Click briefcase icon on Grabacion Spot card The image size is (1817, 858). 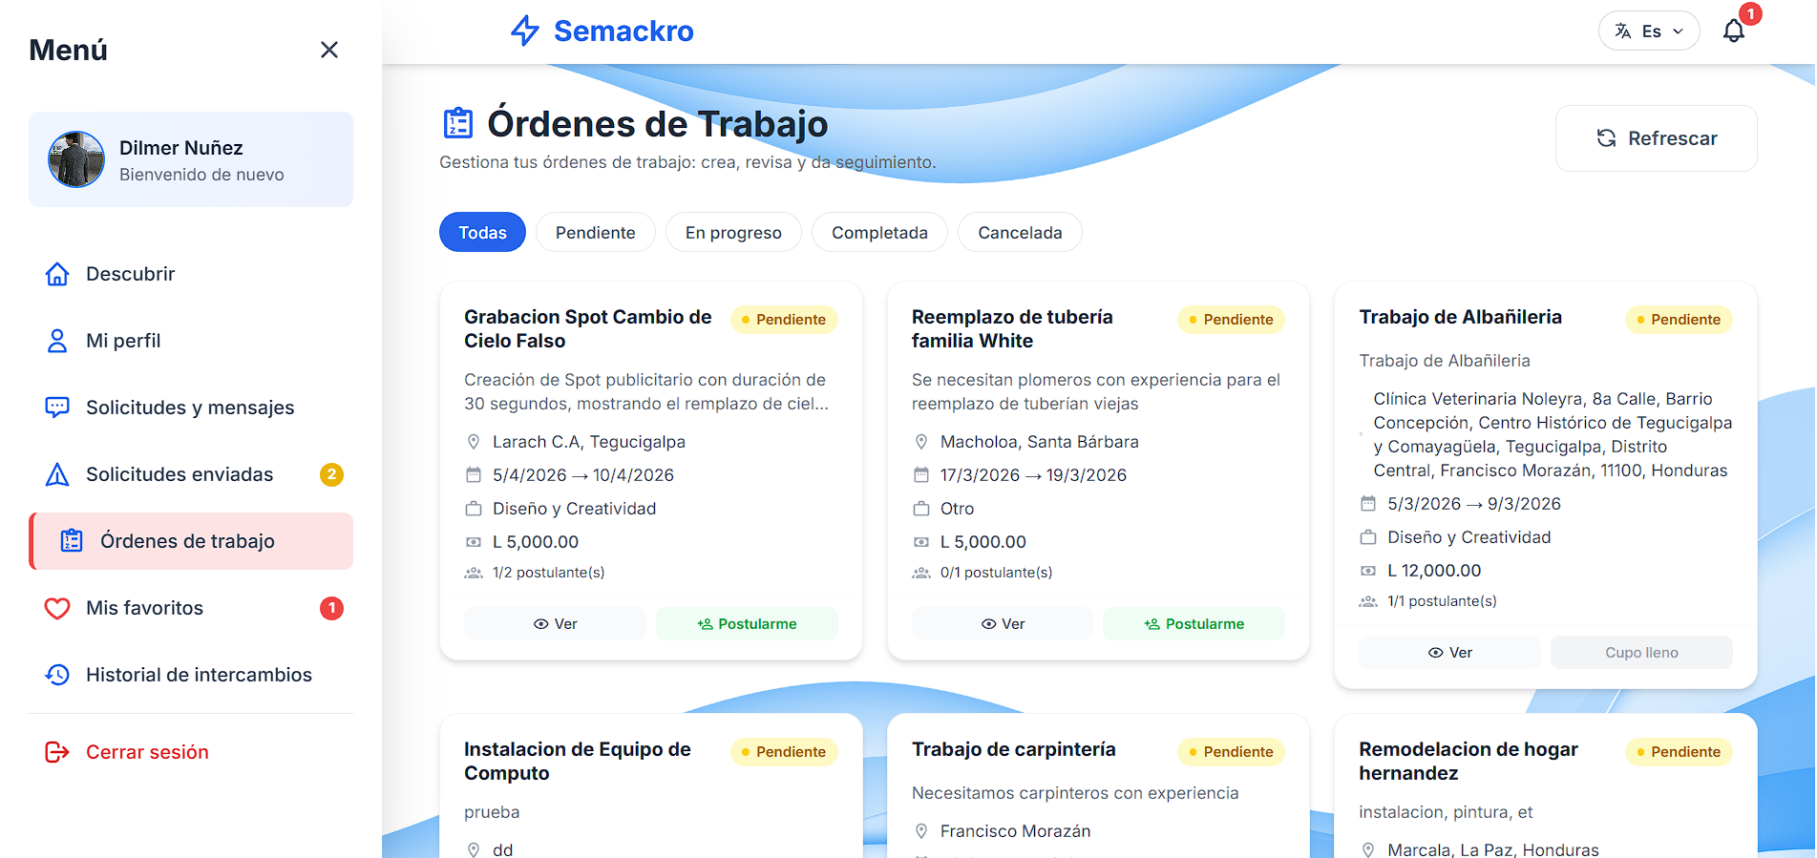pyautogui.click(x=474, y=508)
